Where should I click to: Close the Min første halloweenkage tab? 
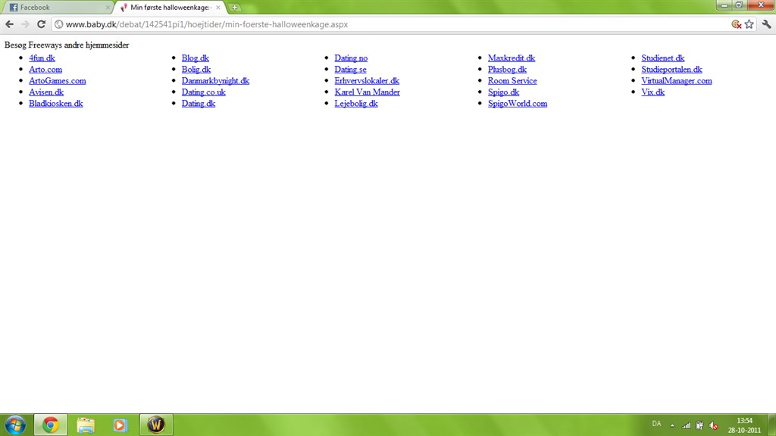pos(218,8)
